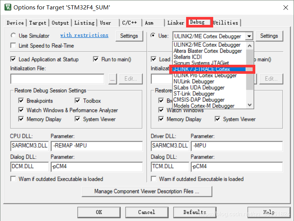Click simulator Initialization File input field
Screen dimensions: 294x221
tap(58, 79)
